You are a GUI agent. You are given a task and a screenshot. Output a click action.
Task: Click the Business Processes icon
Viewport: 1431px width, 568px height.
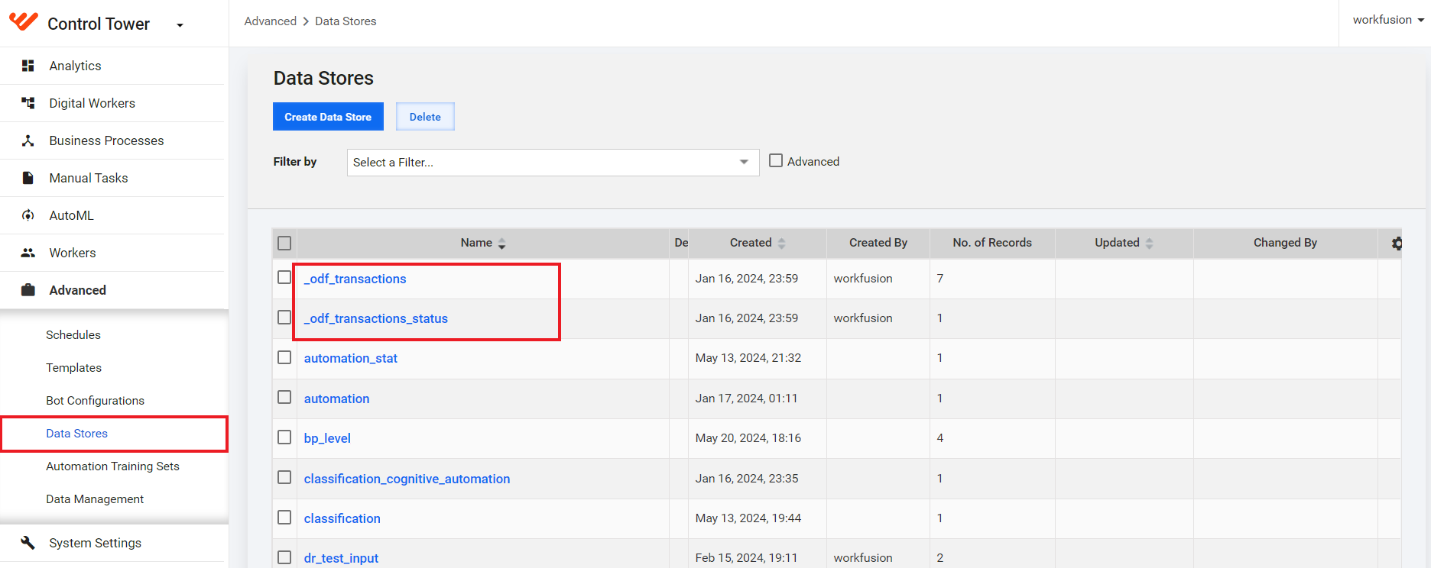click(28, 140)
